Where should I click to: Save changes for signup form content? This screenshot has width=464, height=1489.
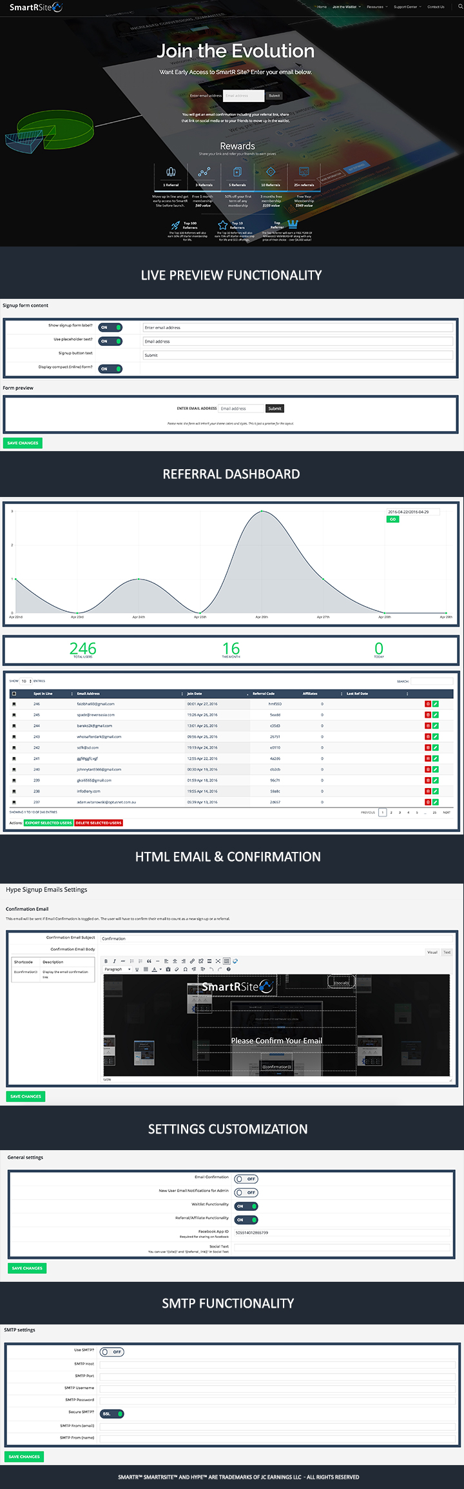point(23,443)
